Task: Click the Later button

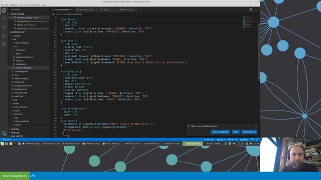Action: (x=235, y=132)
